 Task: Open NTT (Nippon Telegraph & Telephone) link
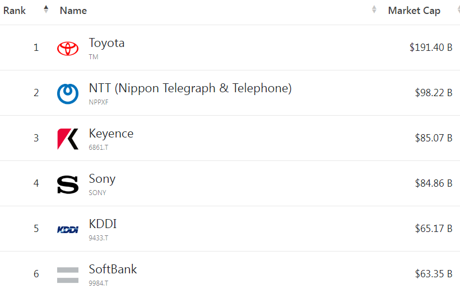coord(190,88)
